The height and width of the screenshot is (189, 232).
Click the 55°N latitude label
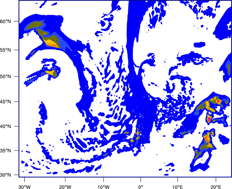tap(6, 50)
